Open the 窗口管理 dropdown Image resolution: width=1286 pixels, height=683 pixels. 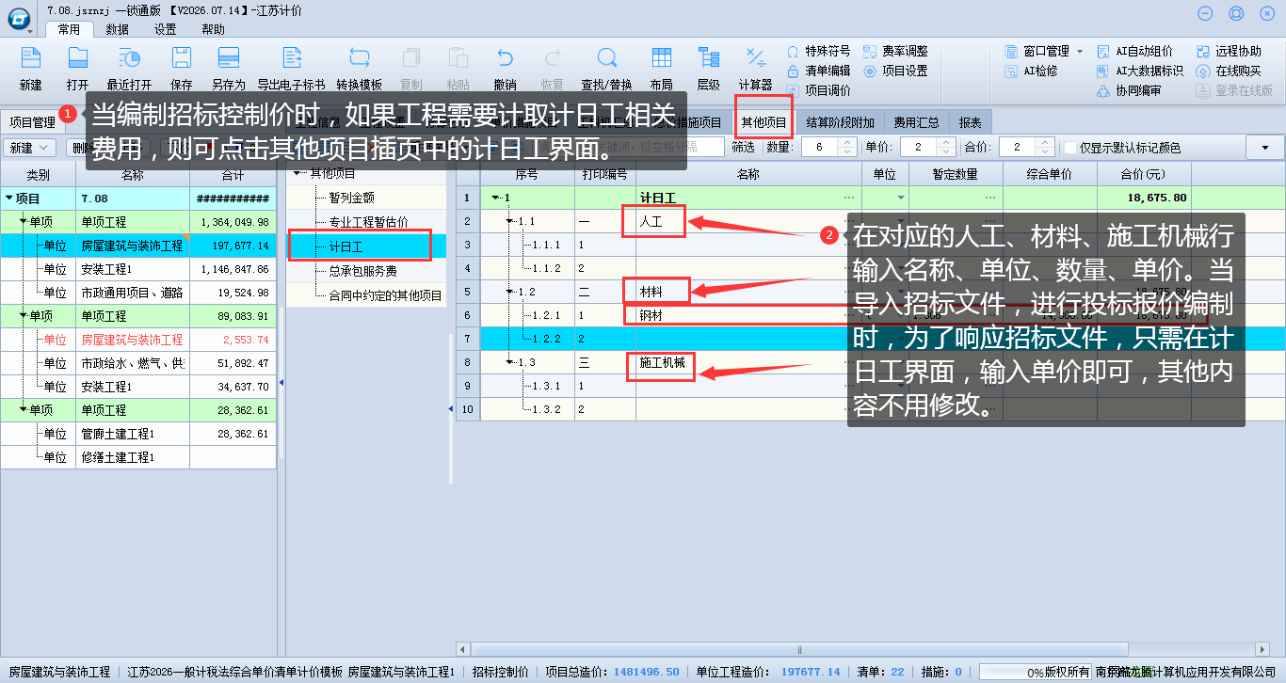point(1080,51)
